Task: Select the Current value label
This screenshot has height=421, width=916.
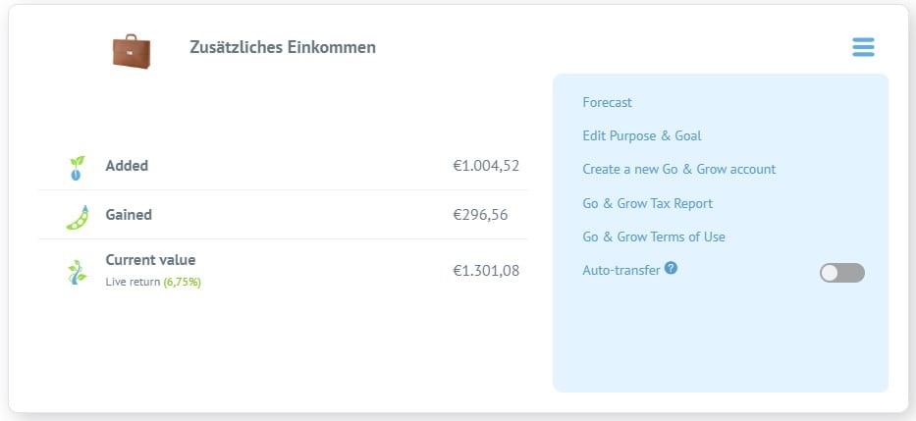Action: click(151, 260)
